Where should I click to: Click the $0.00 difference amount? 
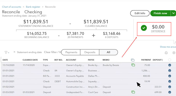pyautogui.click(x=158, y=27)
